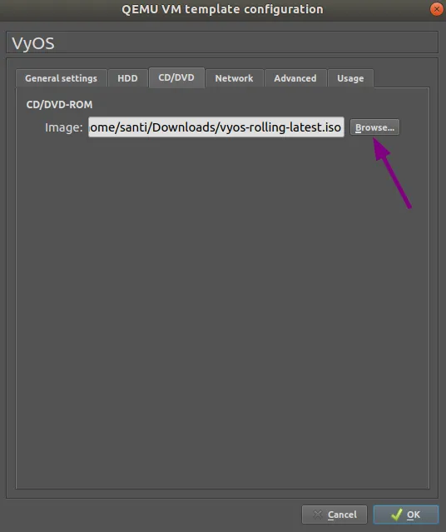Screen dimensions: 446x532
Task: Click Browse... to choose an ISO image
Action: coord(374,127)
